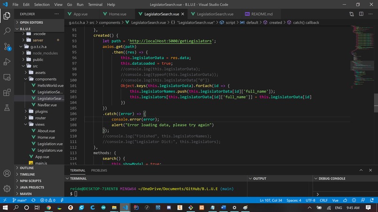Screen dimensions: 378x212
Task: Open the Extensions view
Action: pyautogui.click(x=7, y=93)
